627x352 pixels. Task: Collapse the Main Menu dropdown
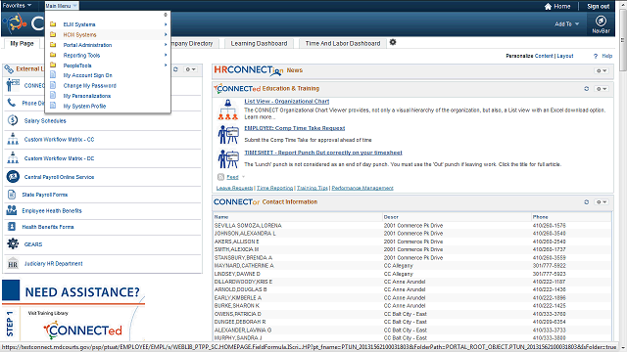click(x=62, y=6)
